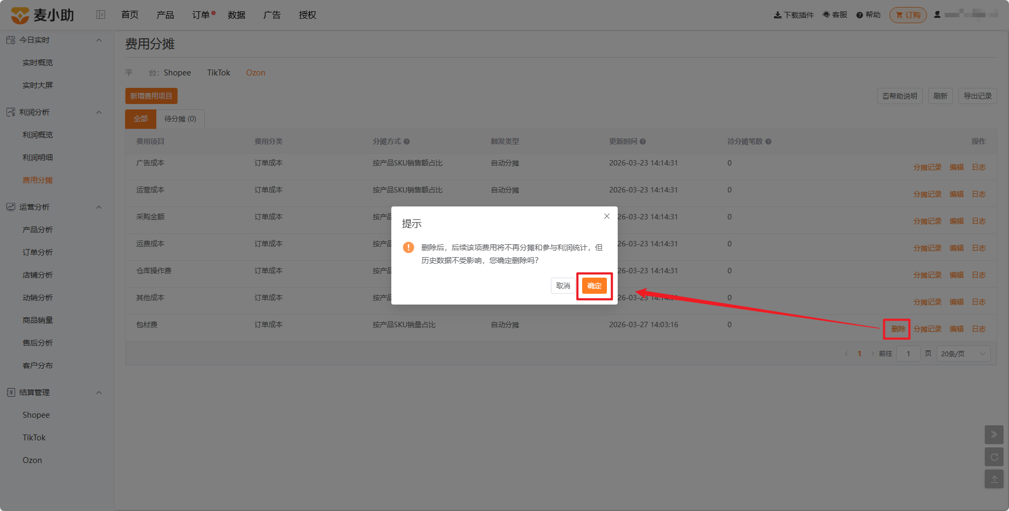
Task: Select Shopee platform filter
Action: click(x=177, y=73)
